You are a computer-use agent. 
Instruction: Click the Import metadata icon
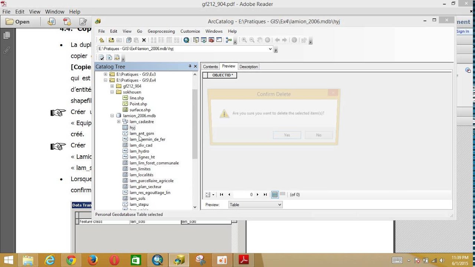click(x=109, y=57)
